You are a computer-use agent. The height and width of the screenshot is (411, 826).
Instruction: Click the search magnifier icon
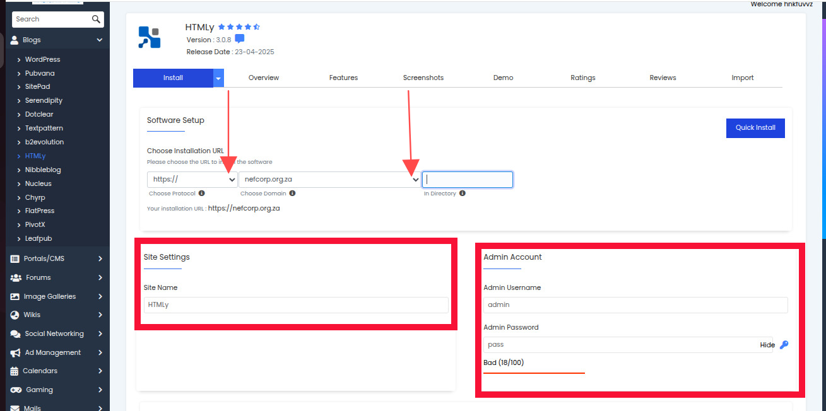pyautogui.click(x=96, y=20)
